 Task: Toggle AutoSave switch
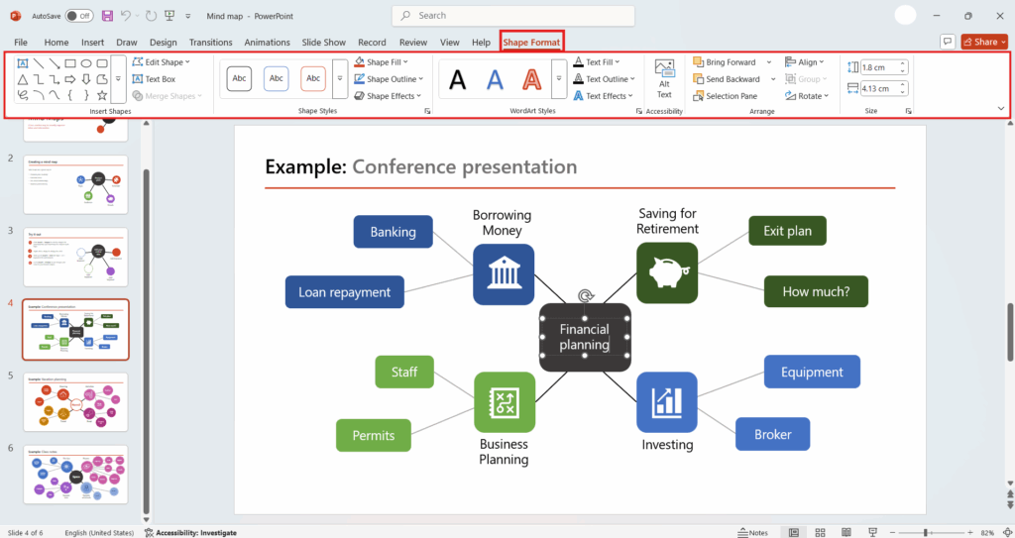[78, 16]
